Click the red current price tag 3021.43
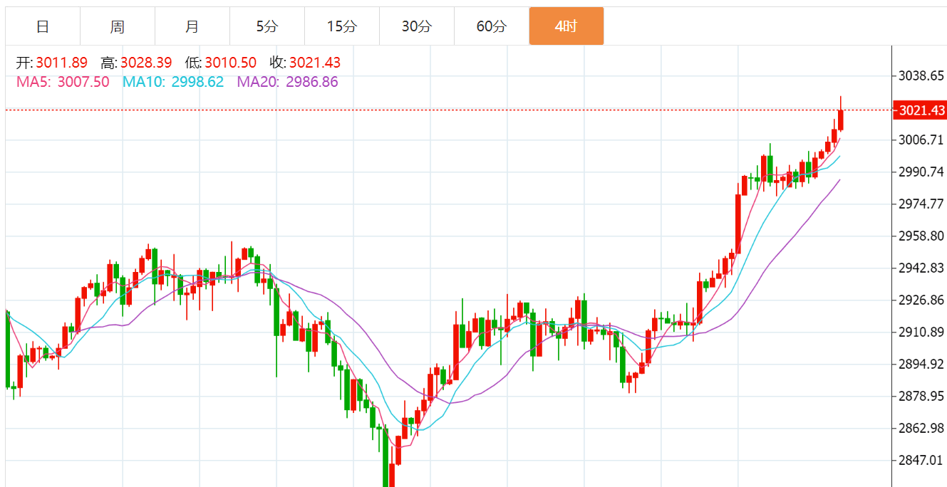Image resolution: width=947 pixels, height=487 pixels. 921,110
